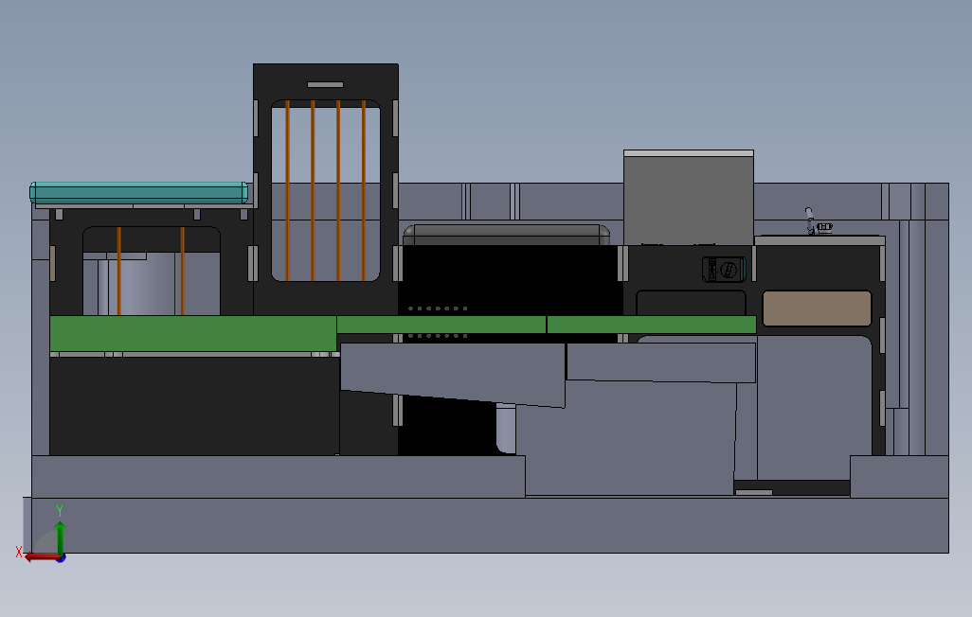Click the green Y axis arrow of the triad
Screen dimensions: 972x617
click(60, 538)
